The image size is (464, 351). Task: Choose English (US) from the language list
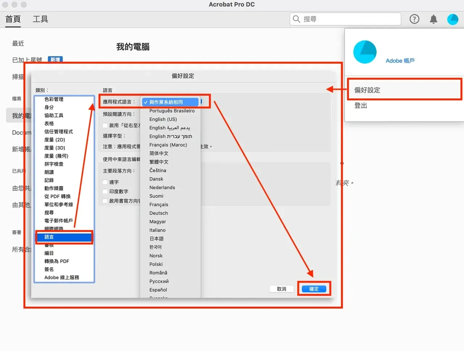tap(163, 119)
